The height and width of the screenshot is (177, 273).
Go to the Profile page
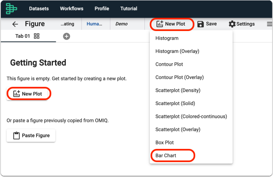tap(102, 9)
